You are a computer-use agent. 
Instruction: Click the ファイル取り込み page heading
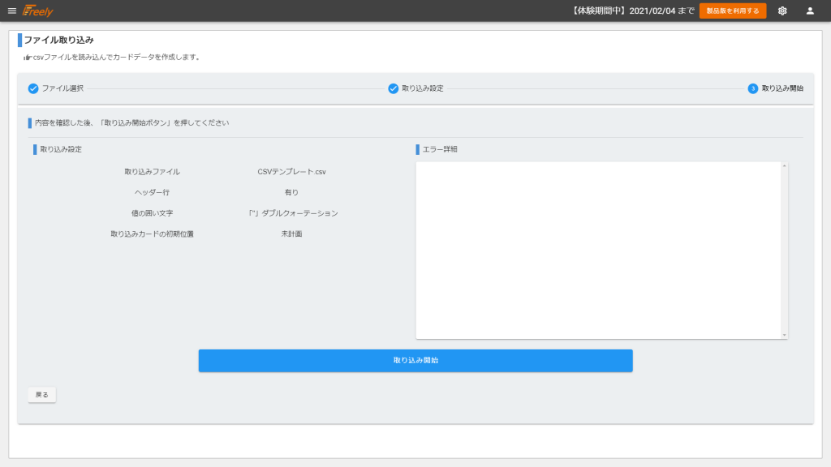[x=58, y=40]
